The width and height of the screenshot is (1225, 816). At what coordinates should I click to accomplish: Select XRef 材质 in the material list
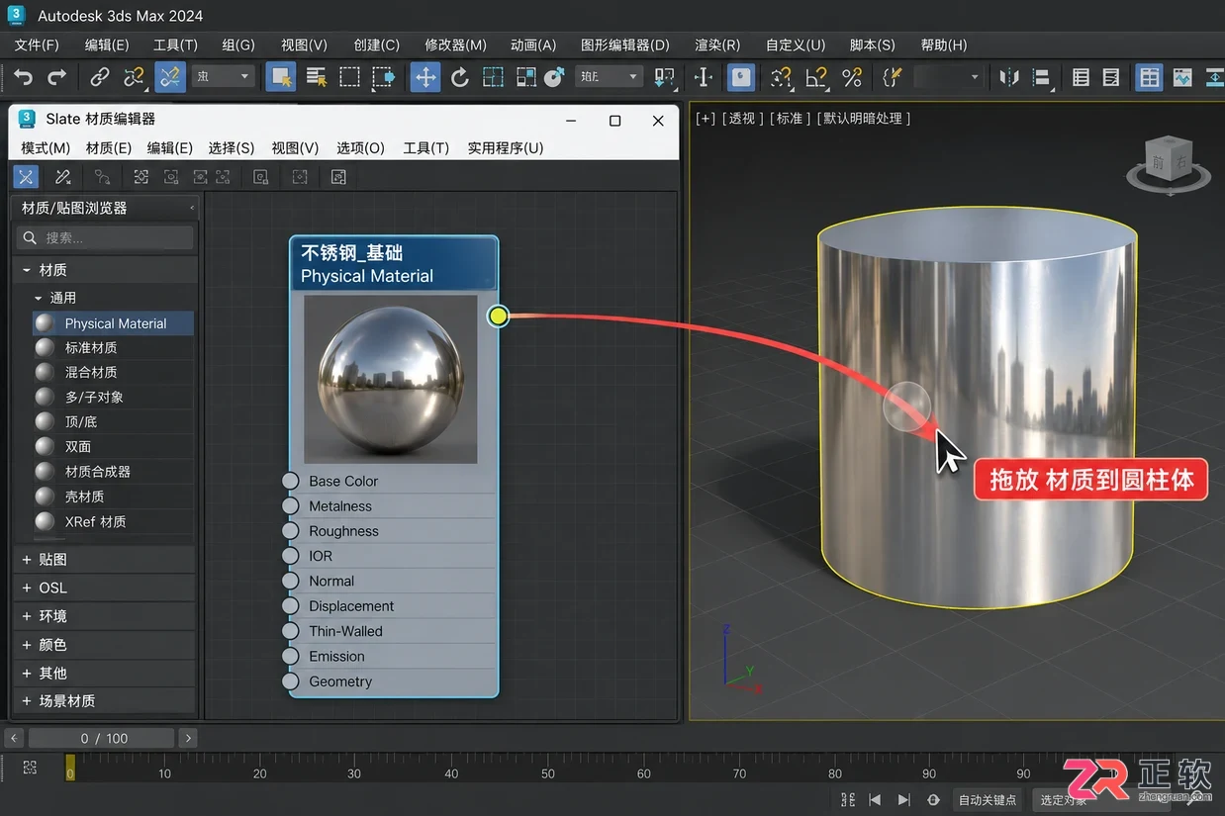point(113,521)
